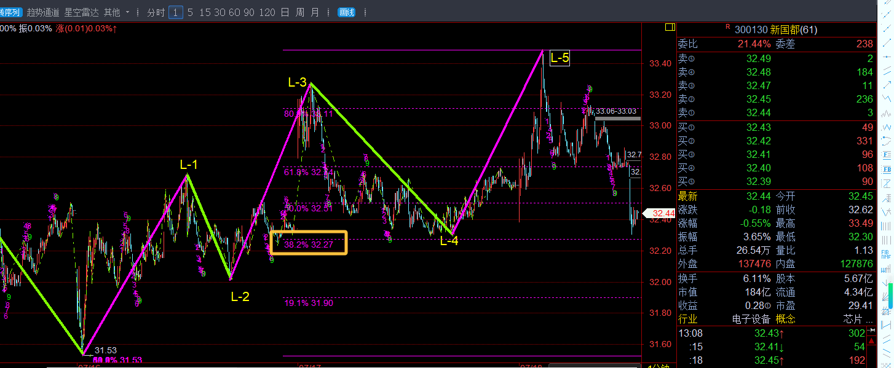Click the 芯片 concept entry
Image resolution: width=894 pixels, height=368 pixels.
[858, 319]
